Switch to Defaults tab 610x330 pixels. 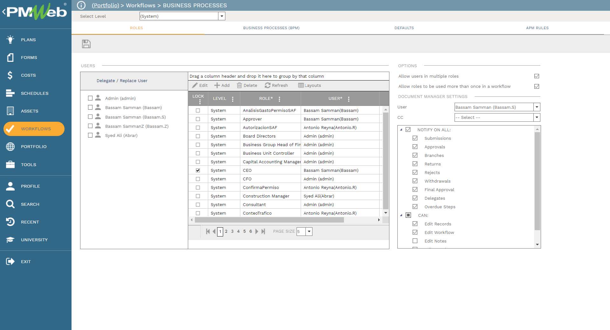point(404,28)
